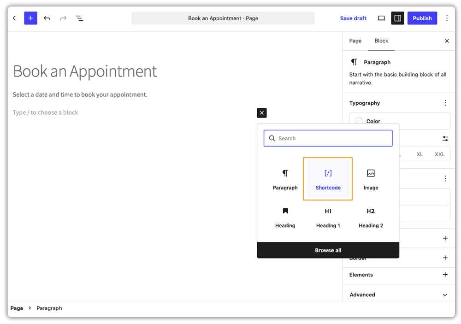461x324 pixels.
Task: Click the 'Type / to choose a block' placeholder
Action: pos(46,112)
